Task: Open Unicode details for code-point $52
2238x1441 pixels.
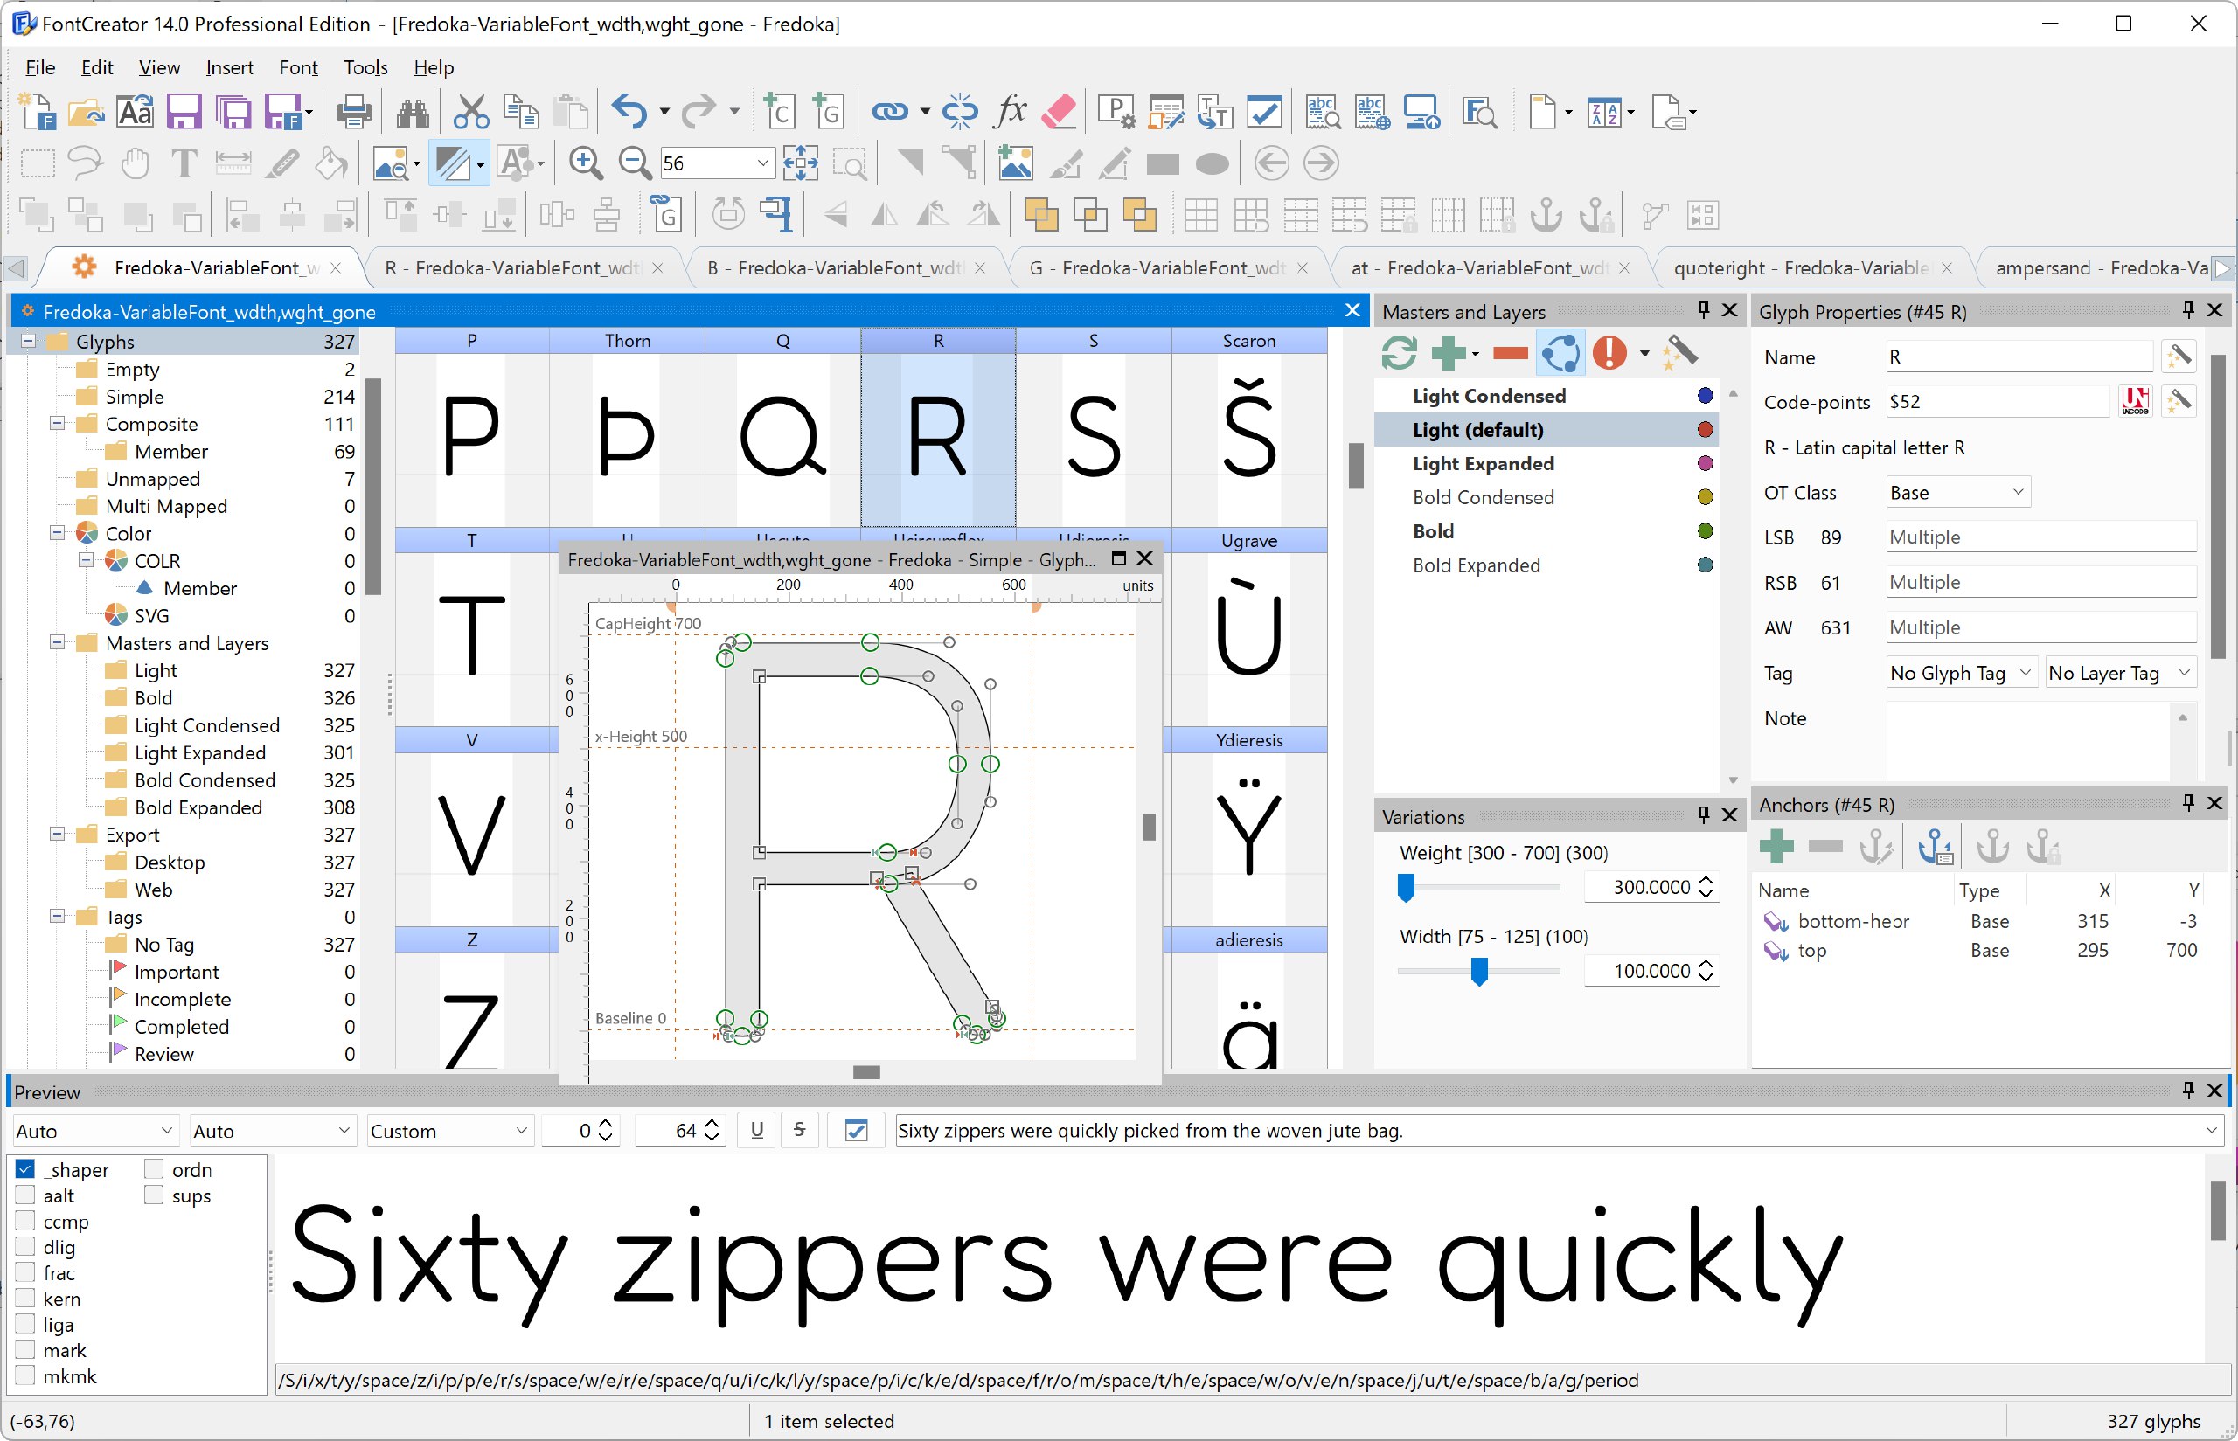Action: [2135, 400]
